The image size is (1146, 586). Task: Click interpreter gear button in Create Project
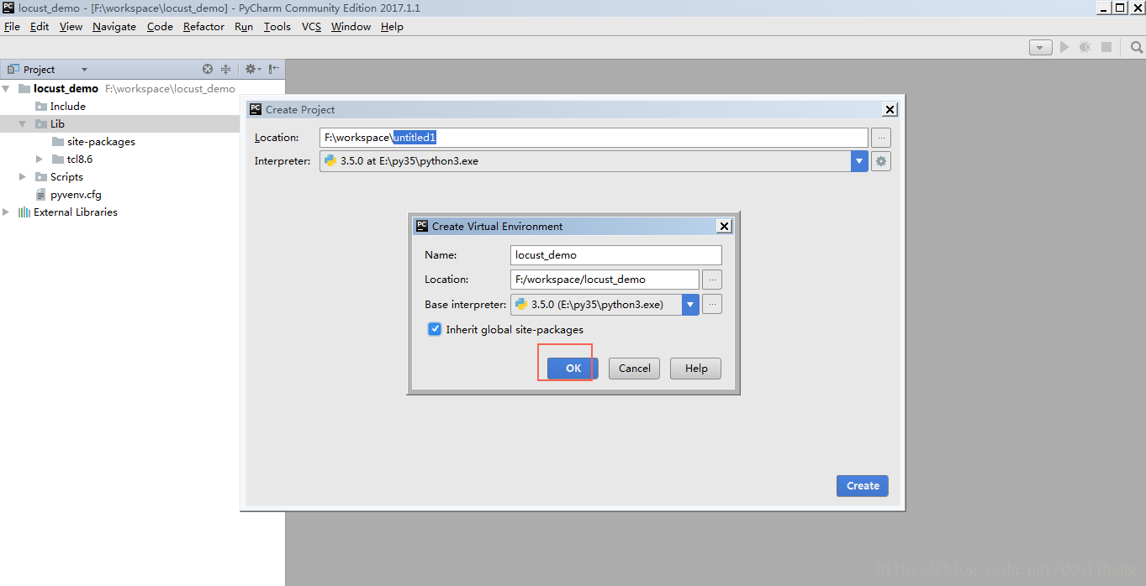click(x=881, y=161)
